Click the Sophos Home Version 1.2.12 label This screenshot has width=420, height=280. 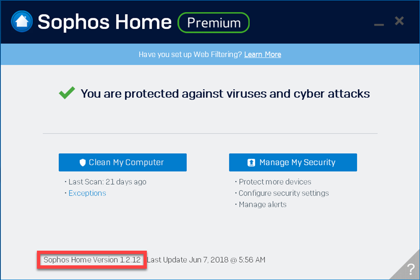[92, 260]
